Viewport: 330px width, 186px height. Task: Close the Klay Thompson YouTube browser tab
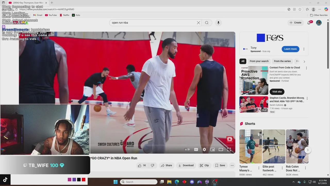(x=46, y=3)
